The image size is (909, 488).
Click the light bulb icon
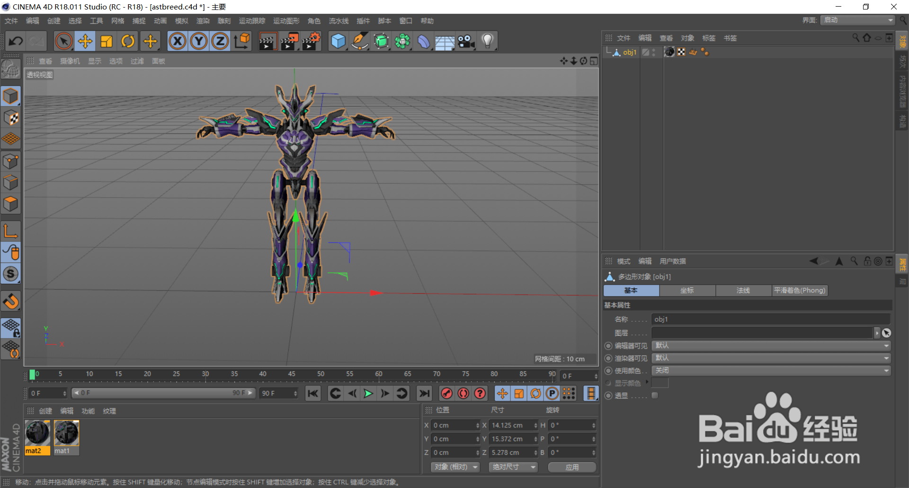pos(487,41)
